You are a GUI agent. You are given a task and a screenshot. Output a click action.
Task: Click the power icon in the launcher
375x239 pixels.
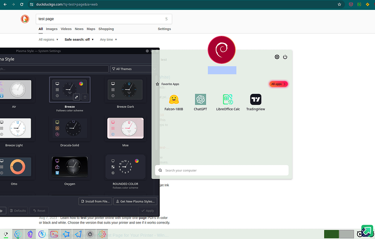point(285,57)
